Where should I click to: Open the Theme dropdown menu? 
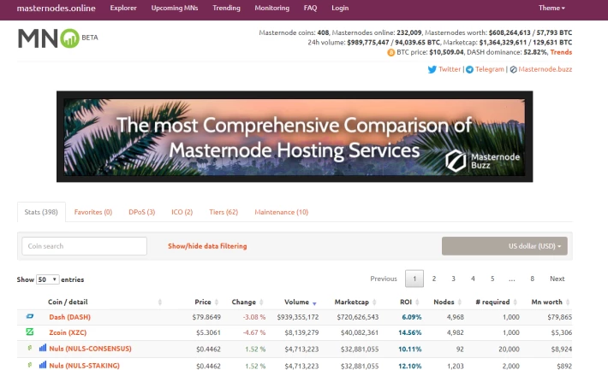551,9
